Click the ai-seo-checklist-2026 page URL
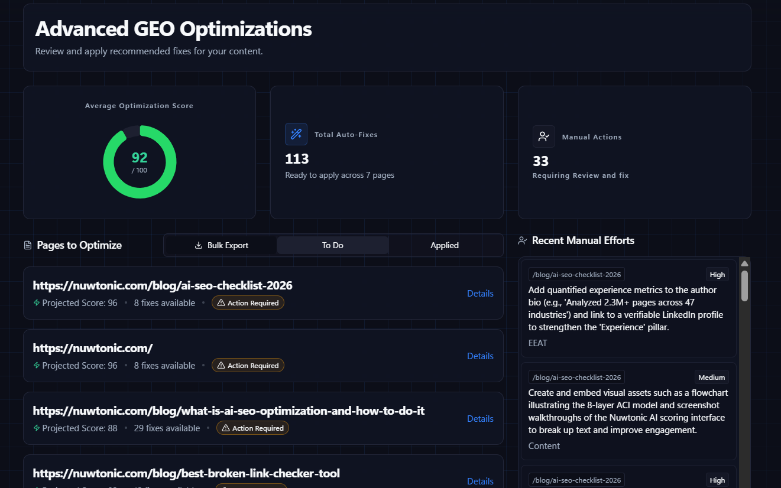Image resolution: width=781 pixels, height=488 pixels. pyautogui.click(x=163, y=285)
